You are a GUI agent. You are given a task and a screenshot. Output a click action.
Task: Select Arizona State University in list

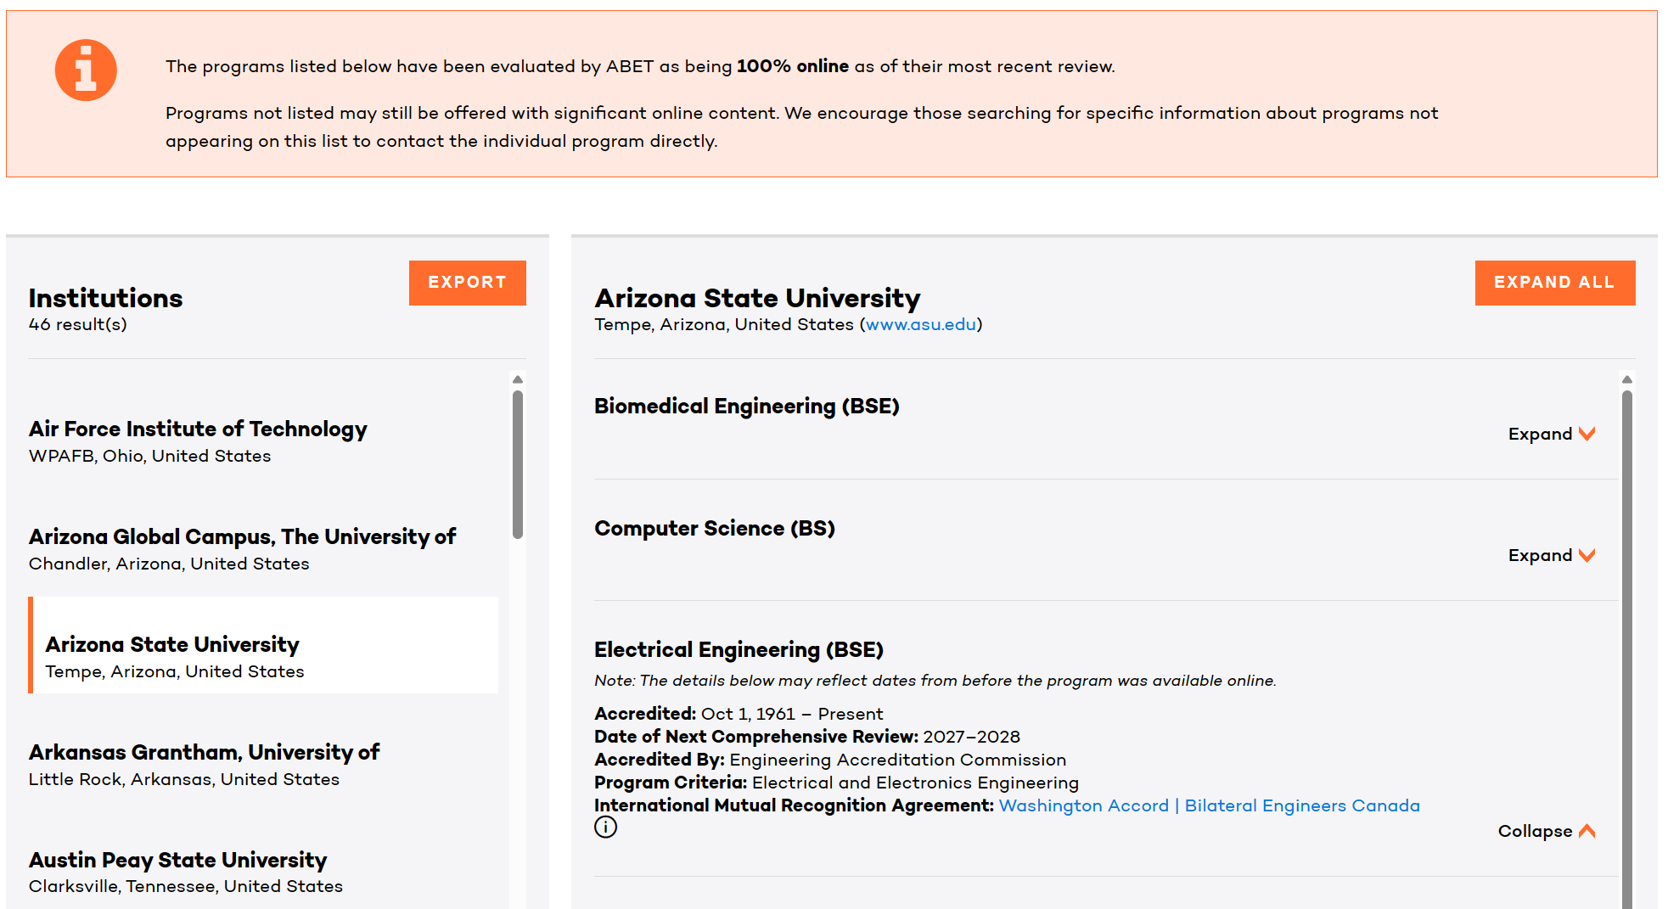click(172, 645)
